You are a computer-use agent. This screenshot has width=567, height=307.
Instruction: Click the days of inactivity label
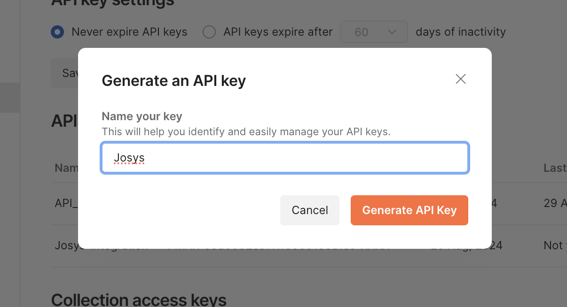pos(461,32)
